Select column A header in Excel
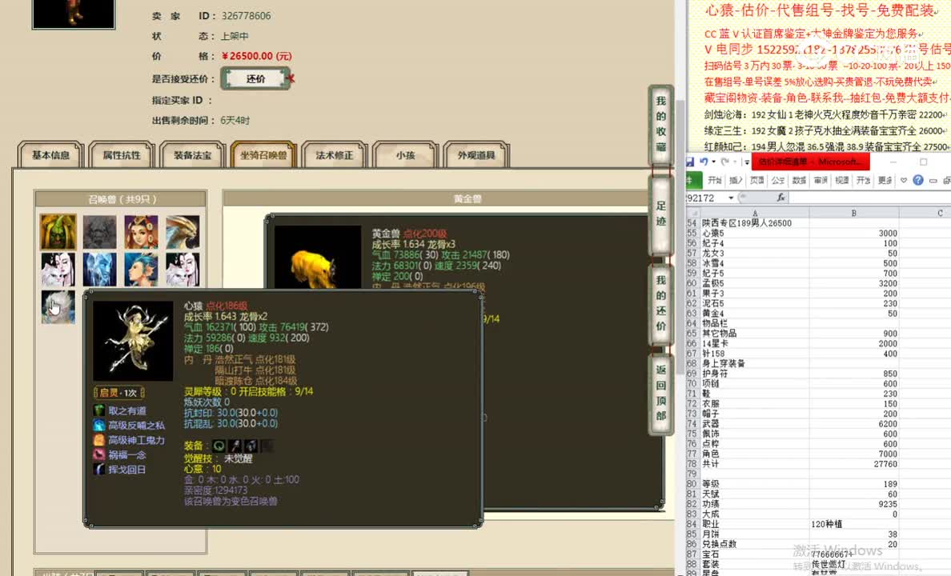The image size is (951, 576). [755, 213]
